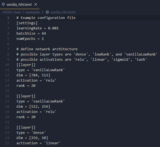Click line number 10 in gutter

coord(7,65)
